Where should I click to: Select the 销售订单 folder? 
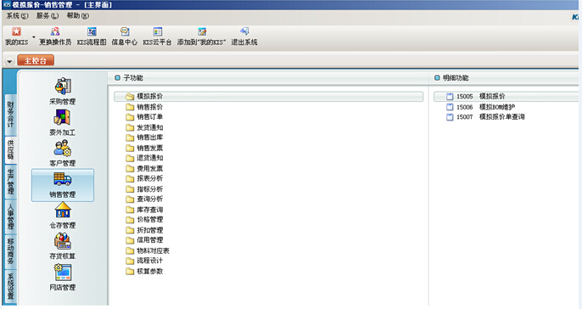click(144, 117)
